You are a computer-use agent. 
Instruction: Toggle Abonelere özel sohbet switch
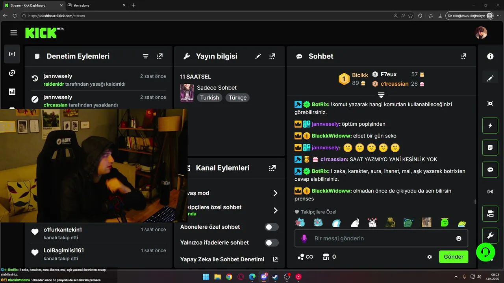[272, 227]
